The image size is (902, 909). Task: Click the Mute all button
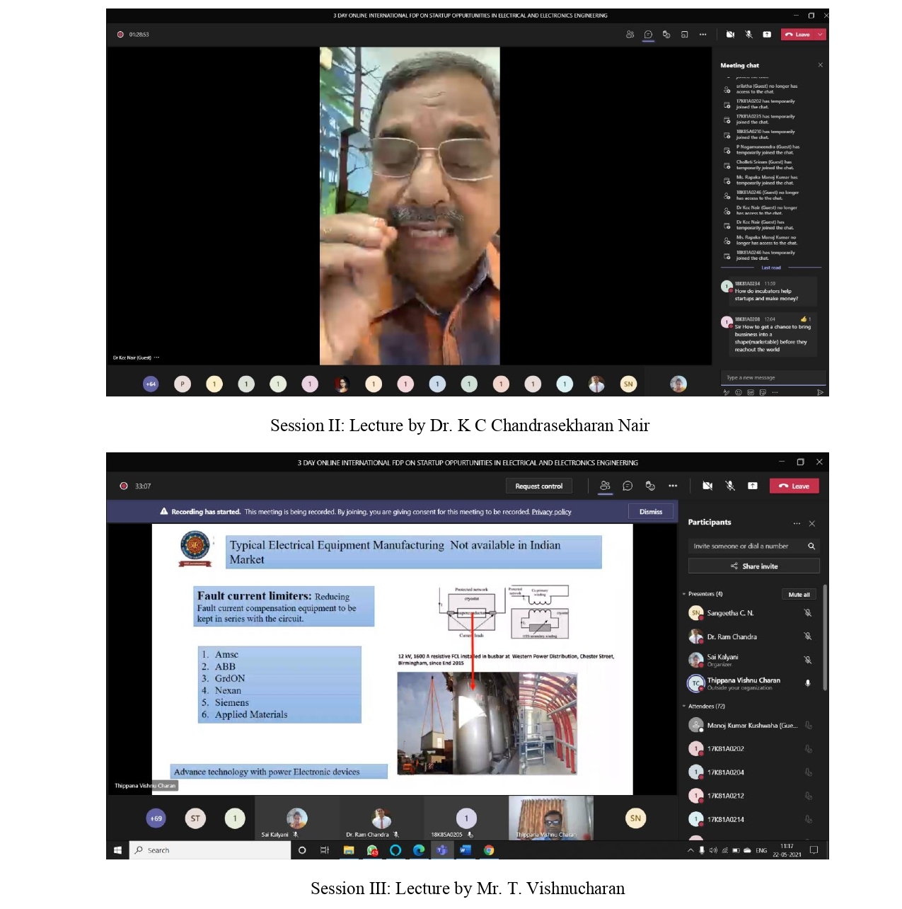(x=799, y=594)
